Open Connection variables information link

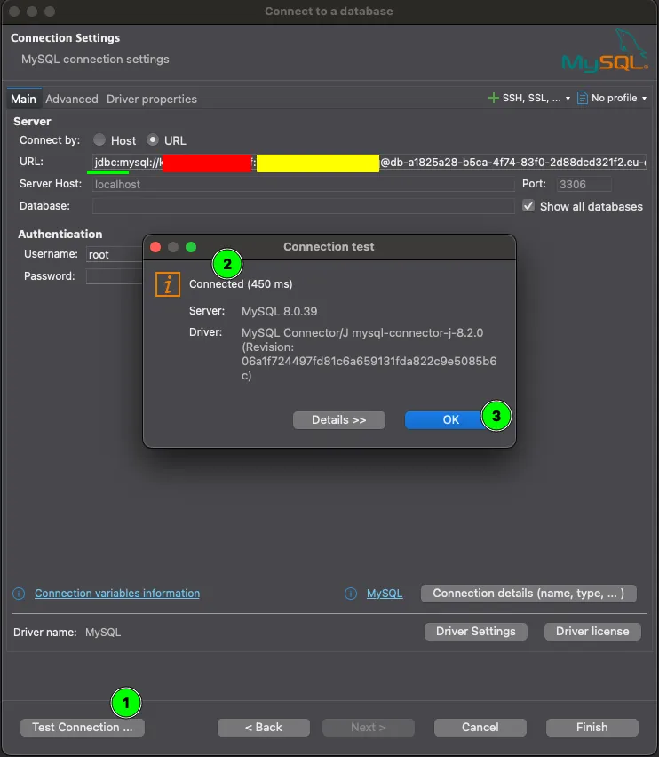point(117,593)
